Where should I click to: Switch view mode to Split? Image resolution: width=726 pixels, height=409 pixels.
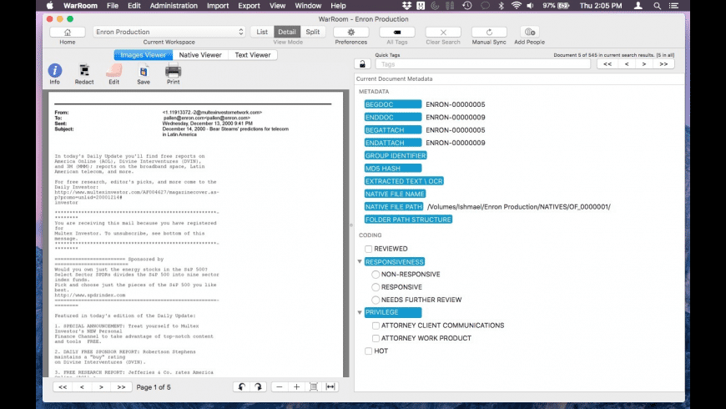[312, 32]
